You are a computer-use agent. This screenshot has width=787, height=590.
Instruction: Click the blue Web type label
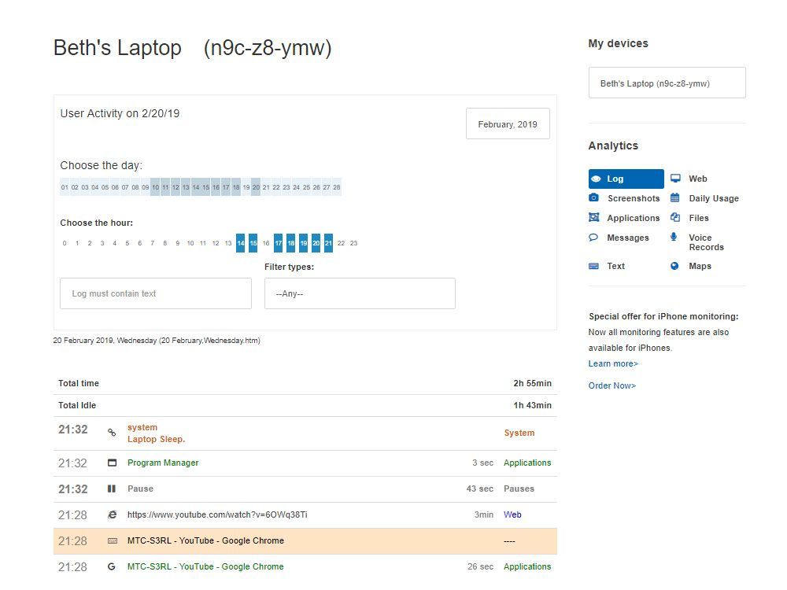[512, 514]
